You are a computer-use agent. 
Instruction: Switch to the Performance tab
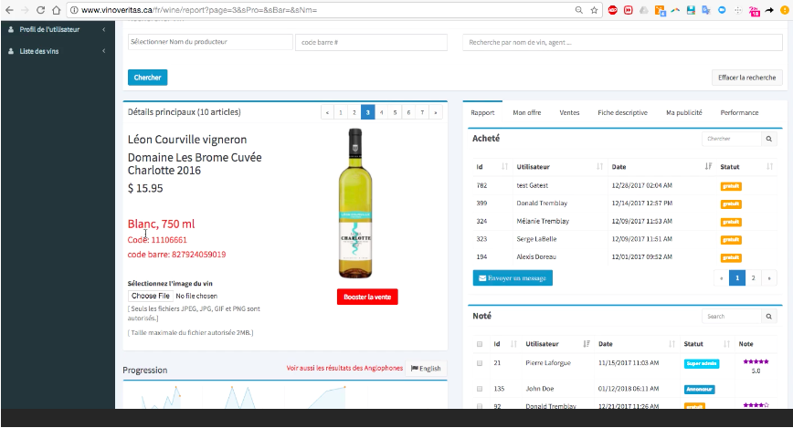(739, 112)
